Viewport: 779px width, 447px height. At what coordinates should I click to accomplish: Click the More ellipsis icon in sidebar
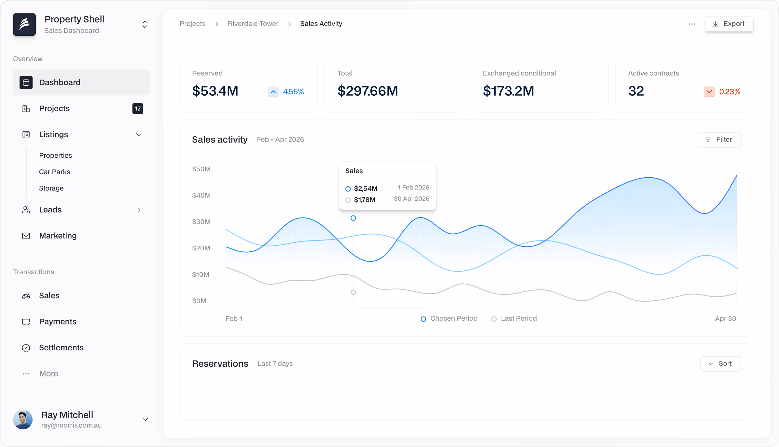[26, 374]
